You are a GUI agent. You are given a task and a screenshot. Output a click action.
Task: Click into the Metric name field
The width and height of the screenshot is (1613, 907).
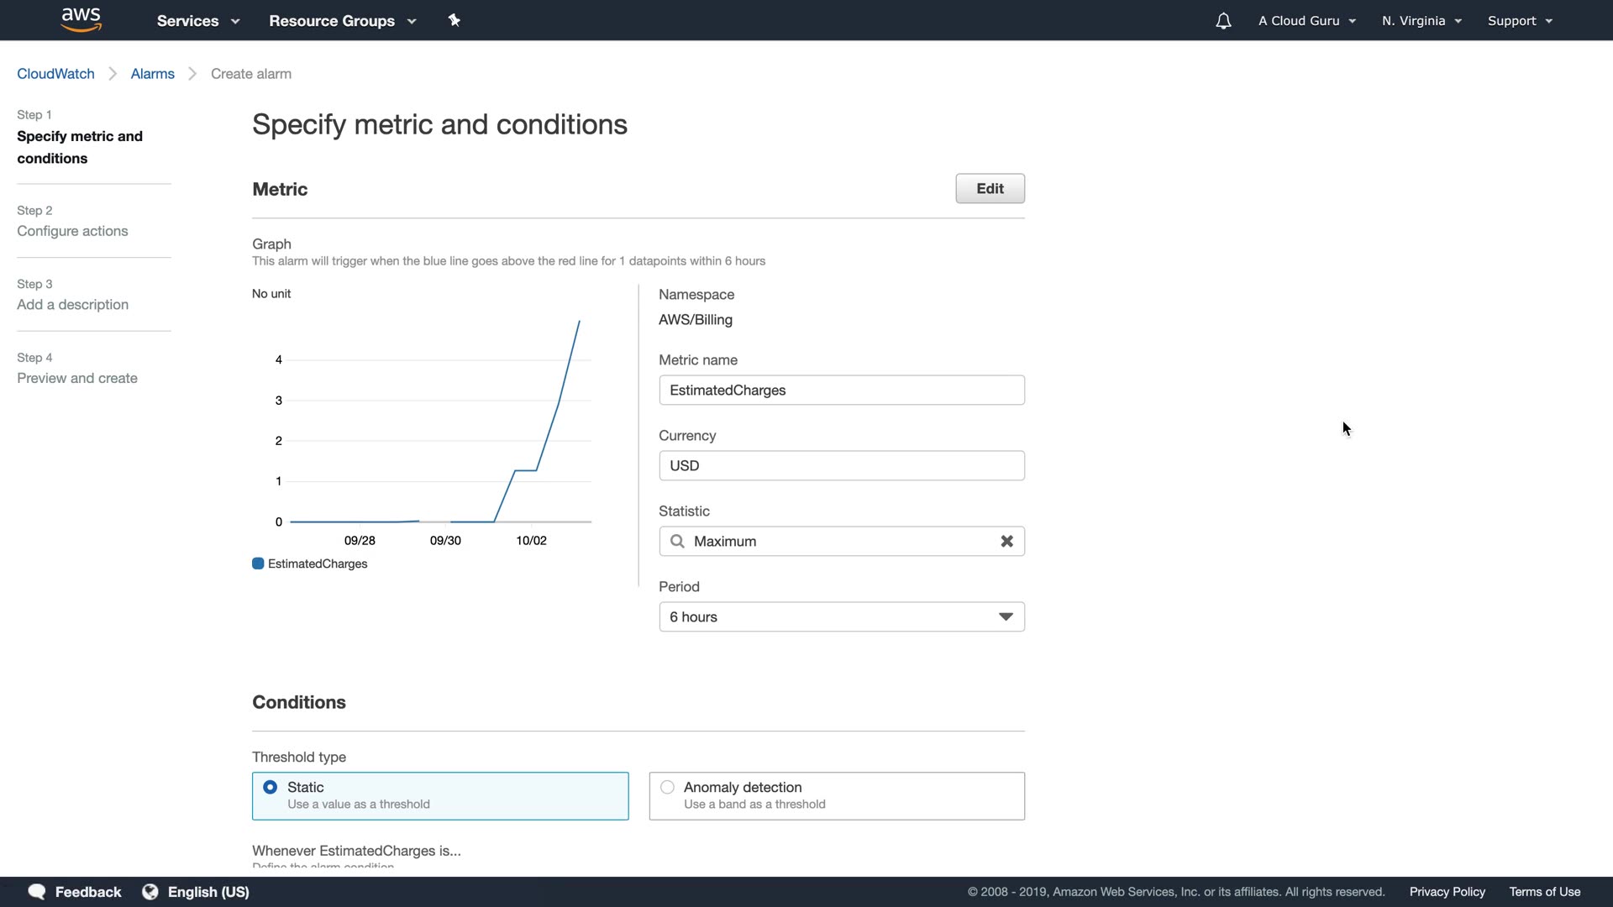click(x=841, y=391)
